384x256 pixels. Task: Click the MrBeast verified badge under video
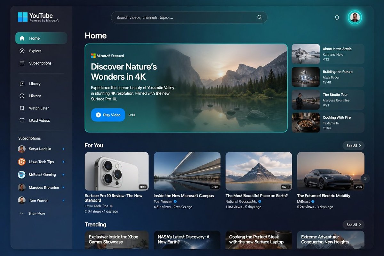click(313, 202)
